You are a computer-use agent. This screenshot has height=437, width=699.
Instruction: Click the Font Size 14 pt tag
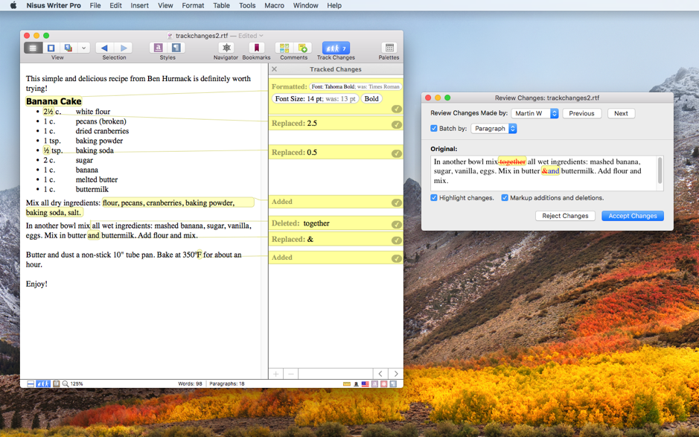coord(315,98)
